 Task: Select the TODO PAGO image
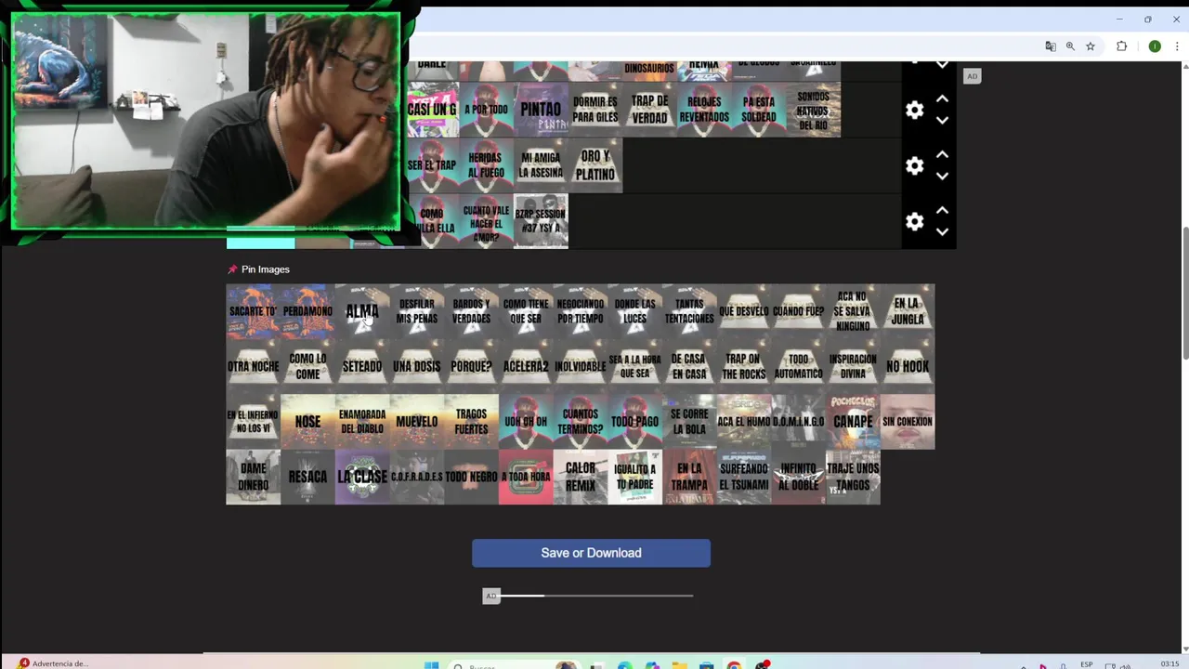click(x=635, y=422)
